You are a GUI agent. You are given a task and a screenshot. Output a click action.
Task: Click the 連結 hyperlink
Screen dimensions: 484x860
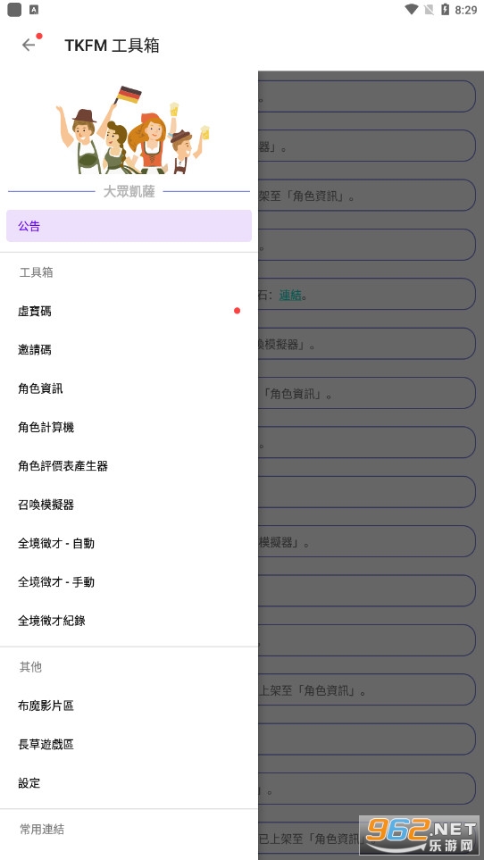click(290, 295)
